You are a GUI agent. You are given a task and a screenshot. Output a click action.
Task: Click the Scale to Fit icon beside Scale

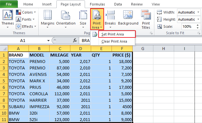tap(160, 26)
